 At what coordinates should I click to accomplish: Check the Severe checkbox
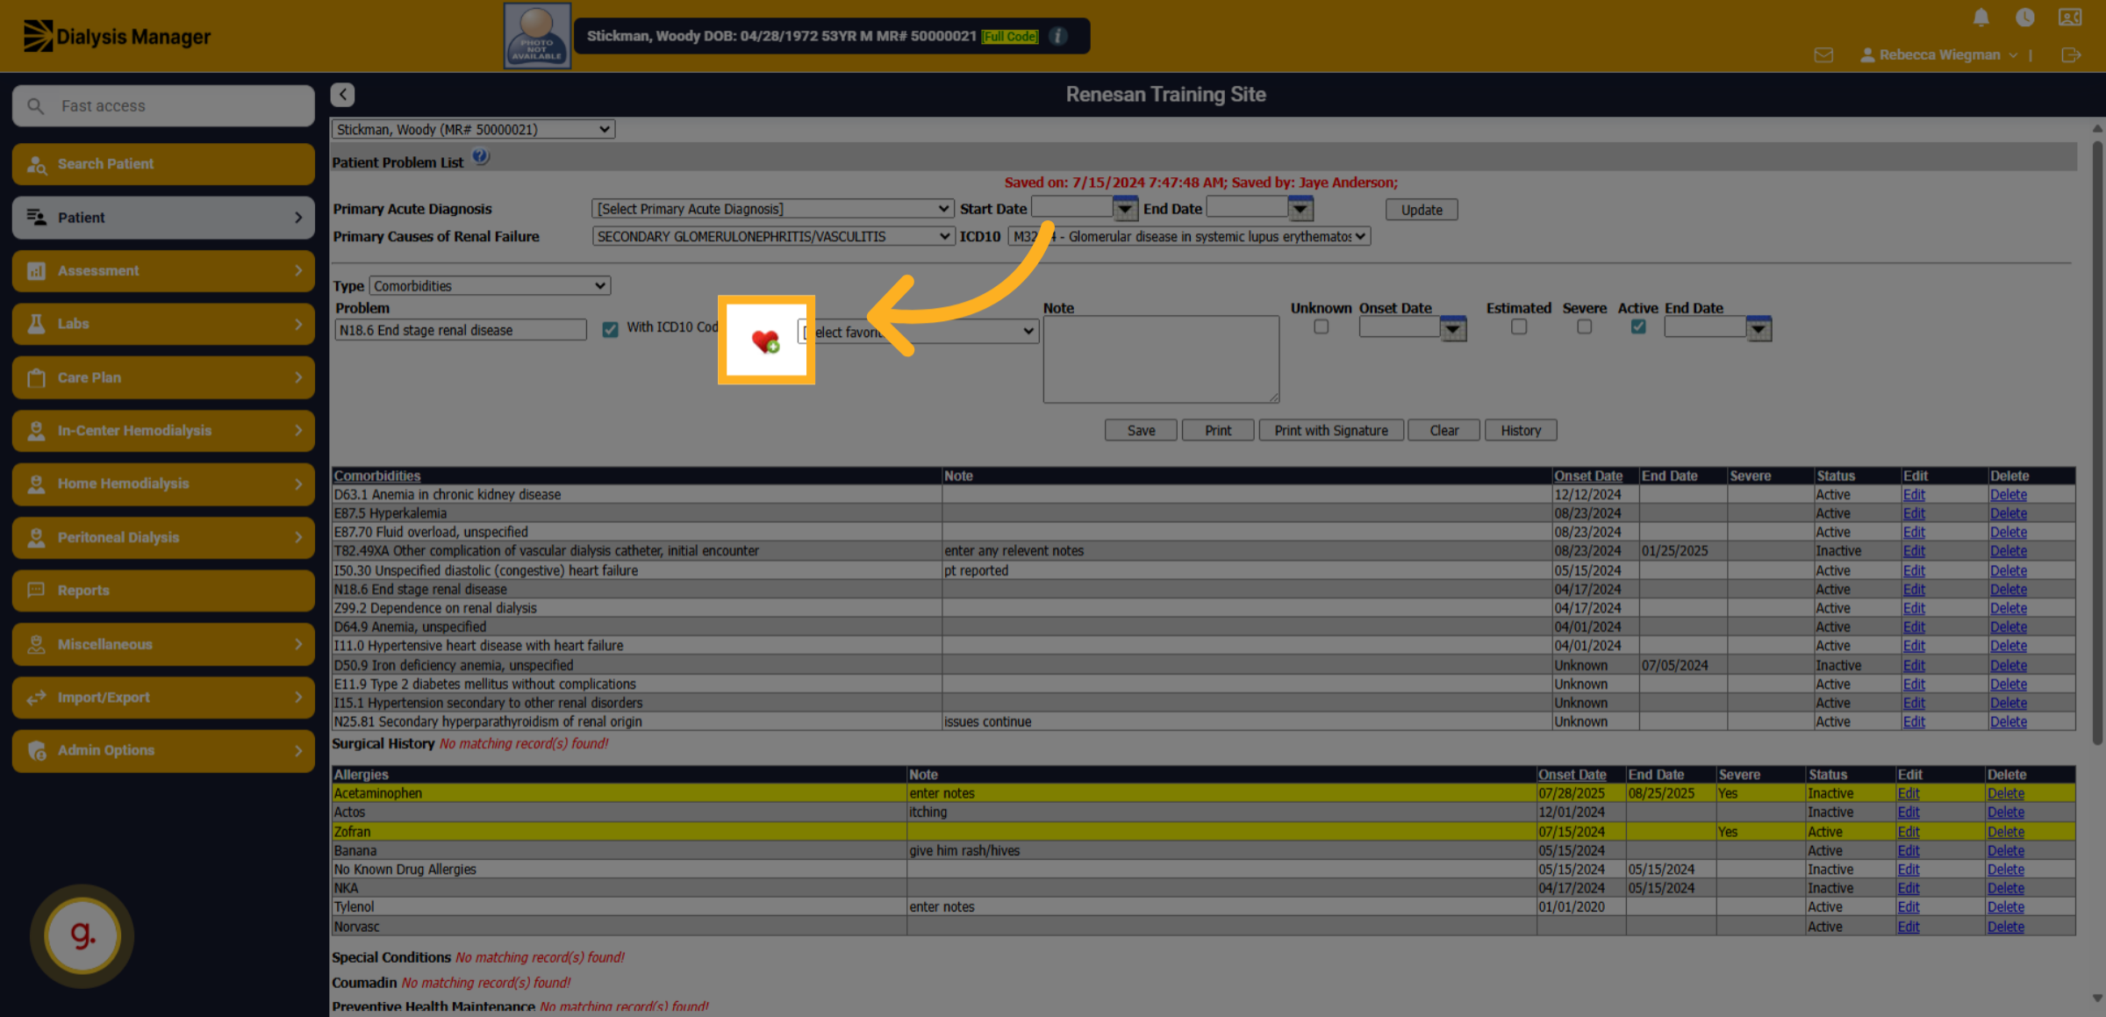1584,326
